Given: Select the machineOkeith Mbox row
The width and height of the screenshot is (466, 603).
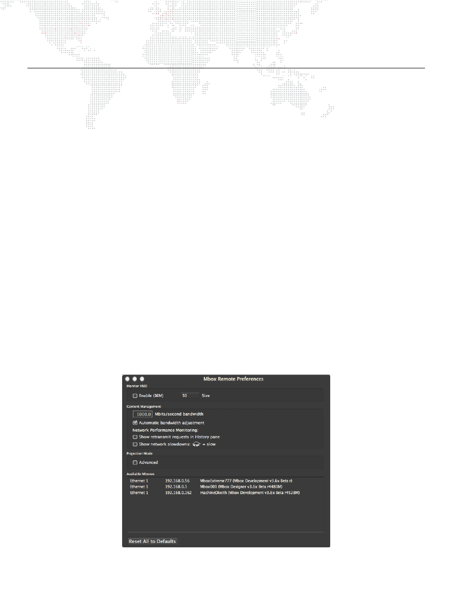Looking at the screenshot, I should 225,493.
